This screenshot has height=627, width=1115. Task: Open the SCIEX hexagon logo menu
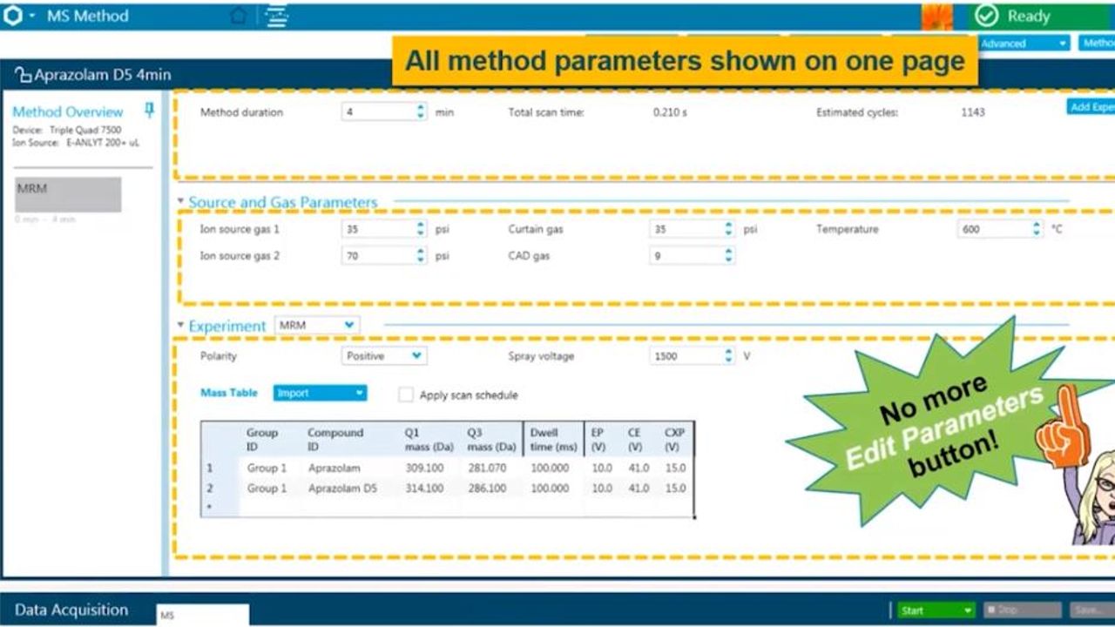pyautogui.click(x=13, y=16)
